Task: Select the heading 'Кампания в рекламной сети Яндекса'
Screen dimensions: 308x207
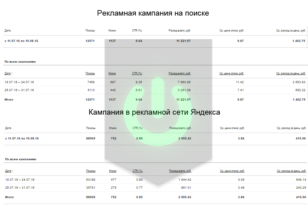Action: pos(154,112)
